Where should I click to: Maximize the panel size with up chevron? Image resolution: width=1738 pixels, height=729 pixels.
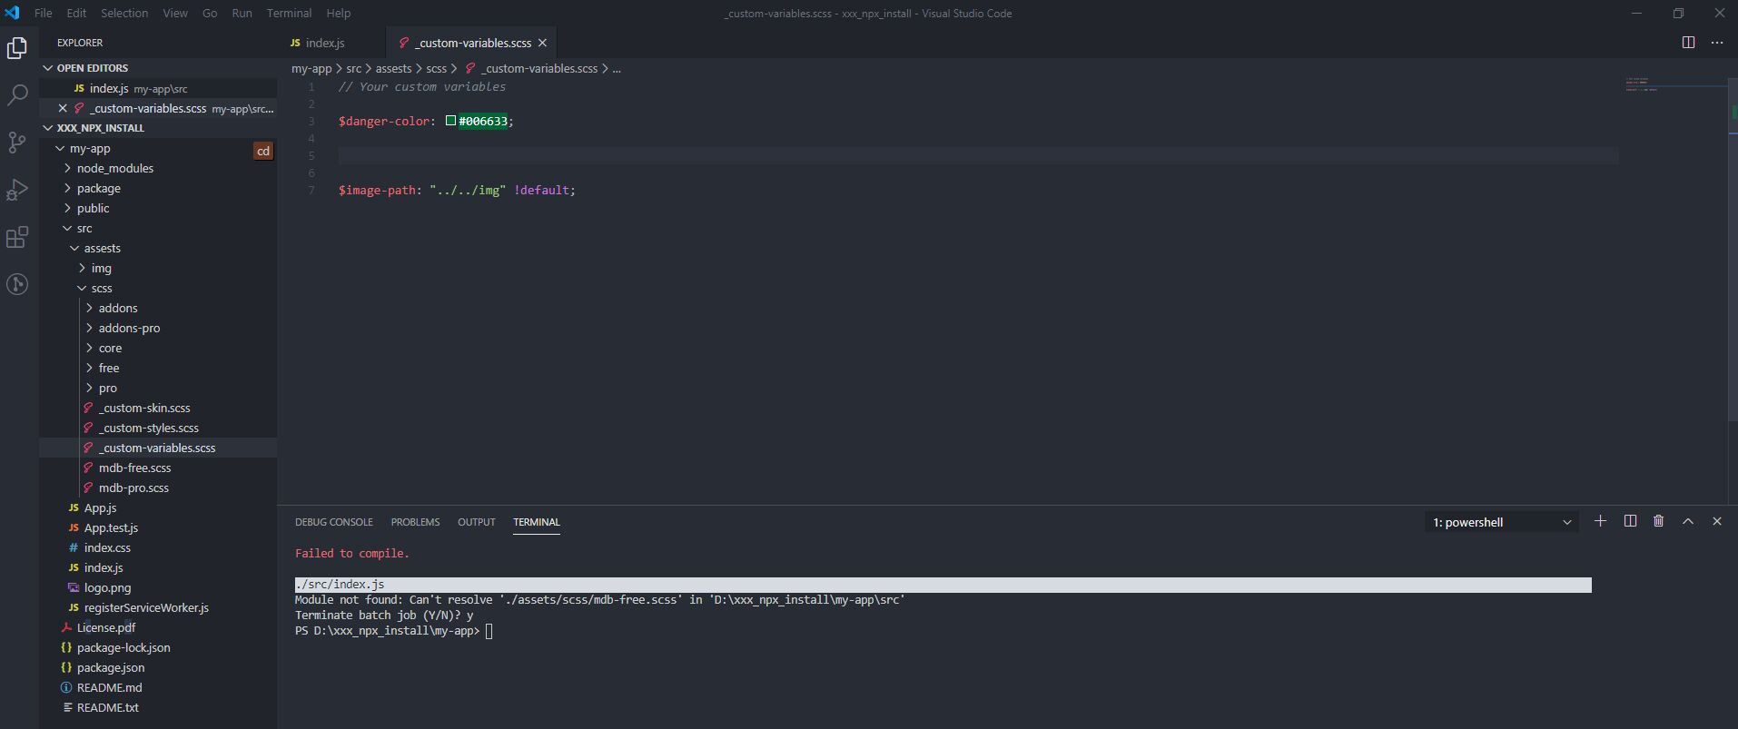point(1688,521)
